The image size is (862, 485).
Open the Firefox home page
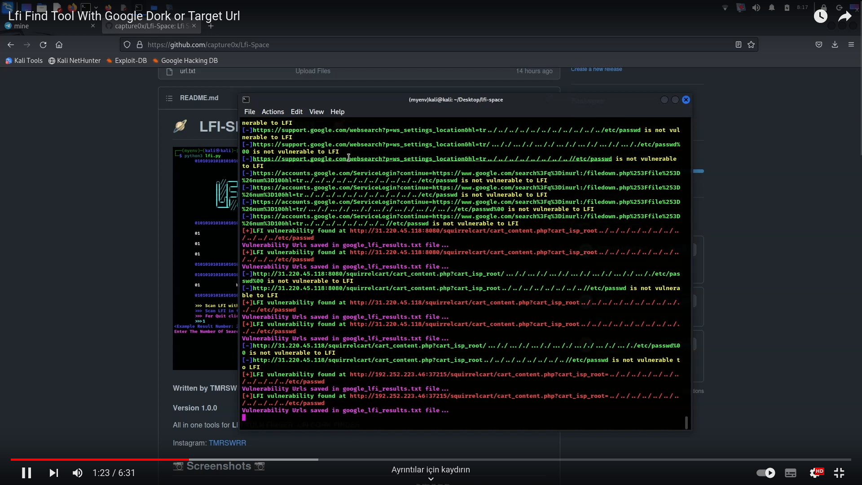(59, 45)
